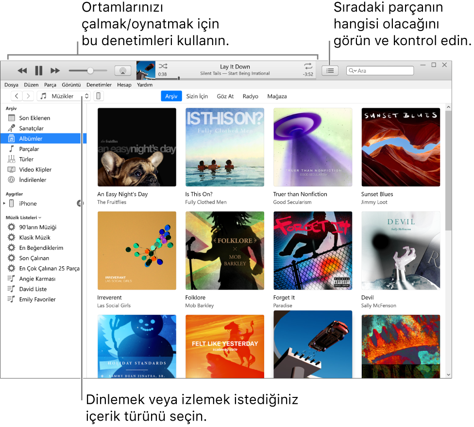The height and width of the screenshot is (427, 474).
Task: Expand the iPhone device triangle
Action: [4, 203]
